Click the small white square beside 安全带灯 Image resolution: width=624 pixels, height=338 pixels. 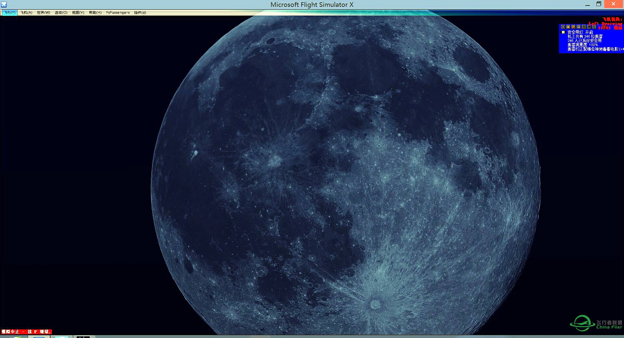pyautogui.click(x=563, y=32)
